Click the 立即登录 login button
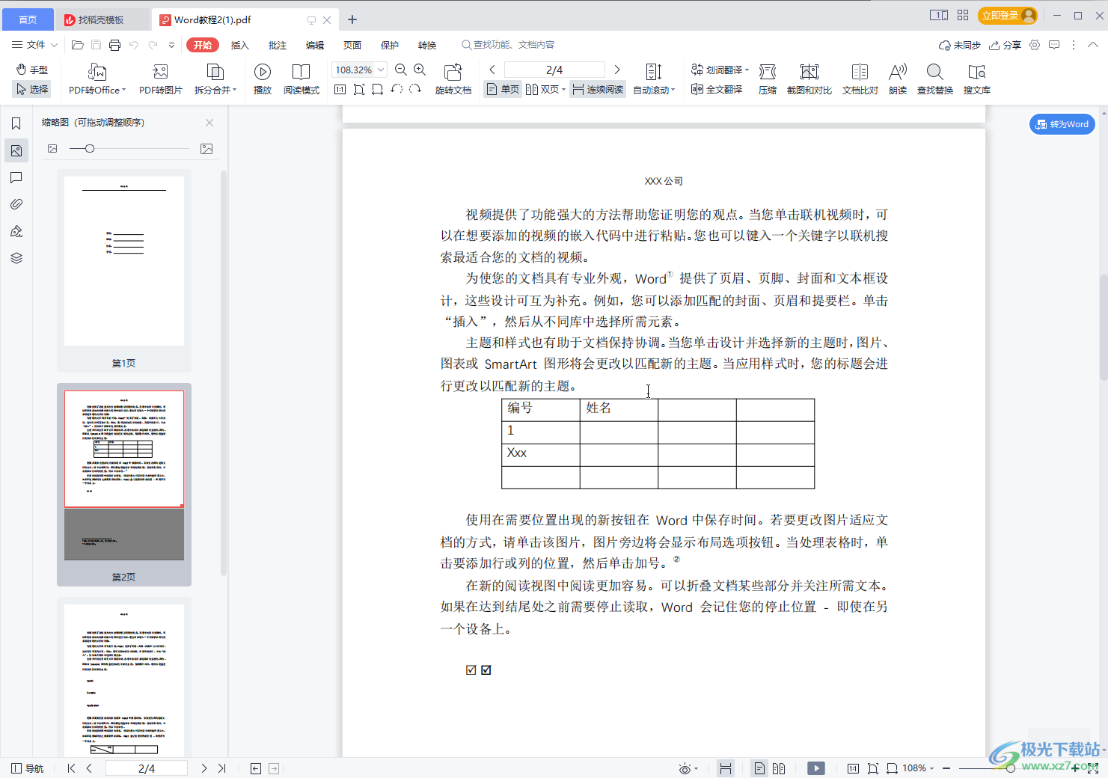 [1009, 16]
